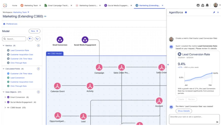Select the Sales Order node
The image size is (221, 127).
coord(162,67)
